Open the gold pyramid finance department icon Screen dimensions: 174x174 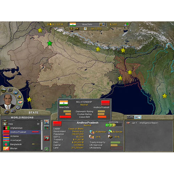19,96
